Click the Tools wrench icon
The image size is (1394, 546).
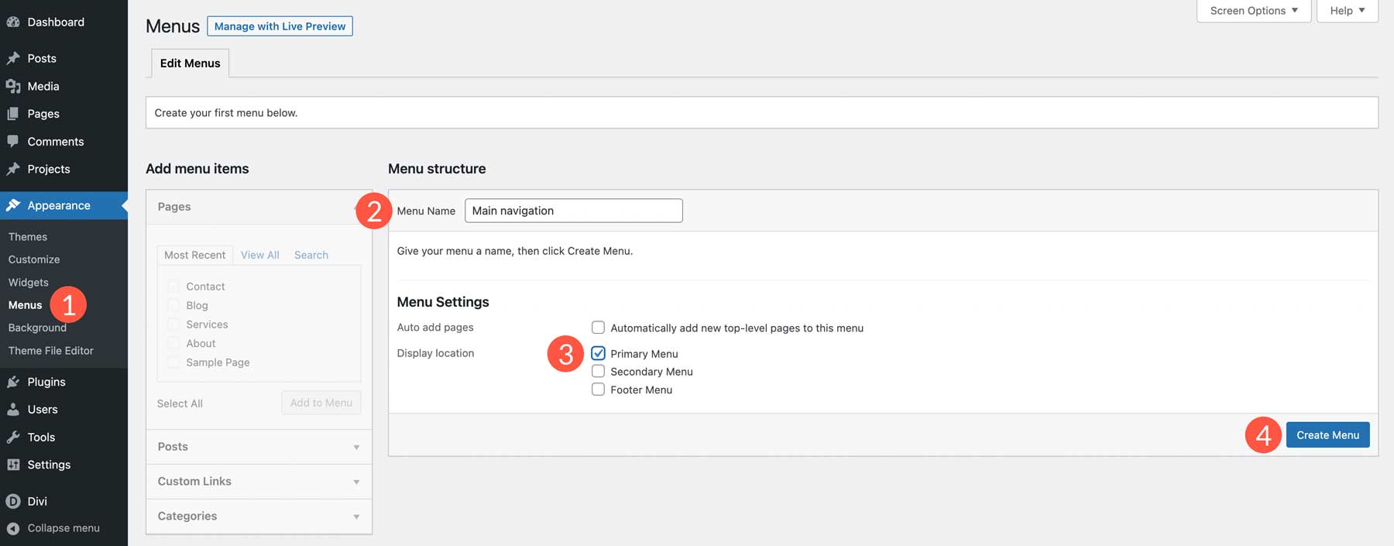pos(13,438)
